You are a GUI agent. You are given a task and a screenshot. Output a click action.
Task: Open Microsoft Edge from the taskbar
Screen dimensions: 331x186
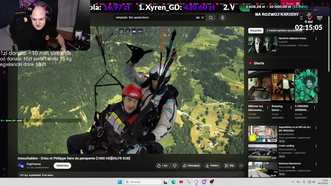pyautogui.click(x=174, y=182)
